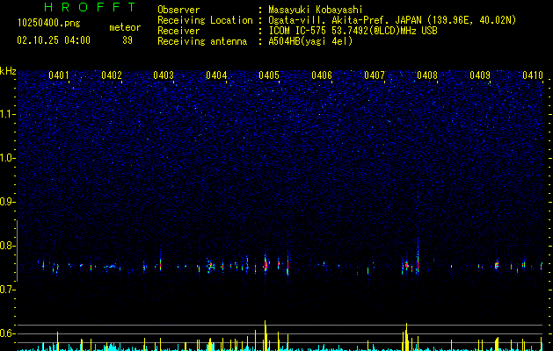Click the meteor label
The height and width of the screenshot is (351, 553).
coord(125,27)
